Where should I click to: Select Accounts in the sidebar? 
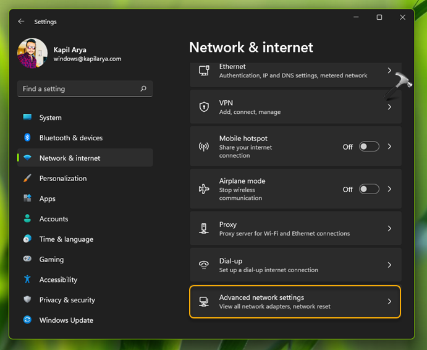54,219
